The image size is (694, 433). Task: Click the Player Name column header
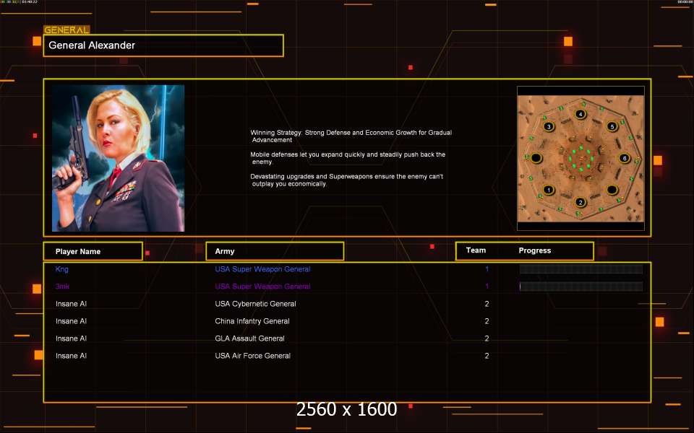[93, 251]
